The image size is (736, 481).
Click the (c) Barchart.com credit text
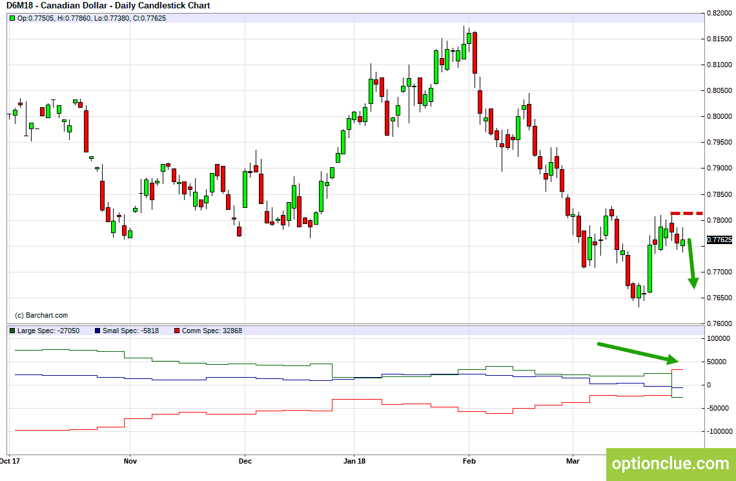tap(41, 315)
